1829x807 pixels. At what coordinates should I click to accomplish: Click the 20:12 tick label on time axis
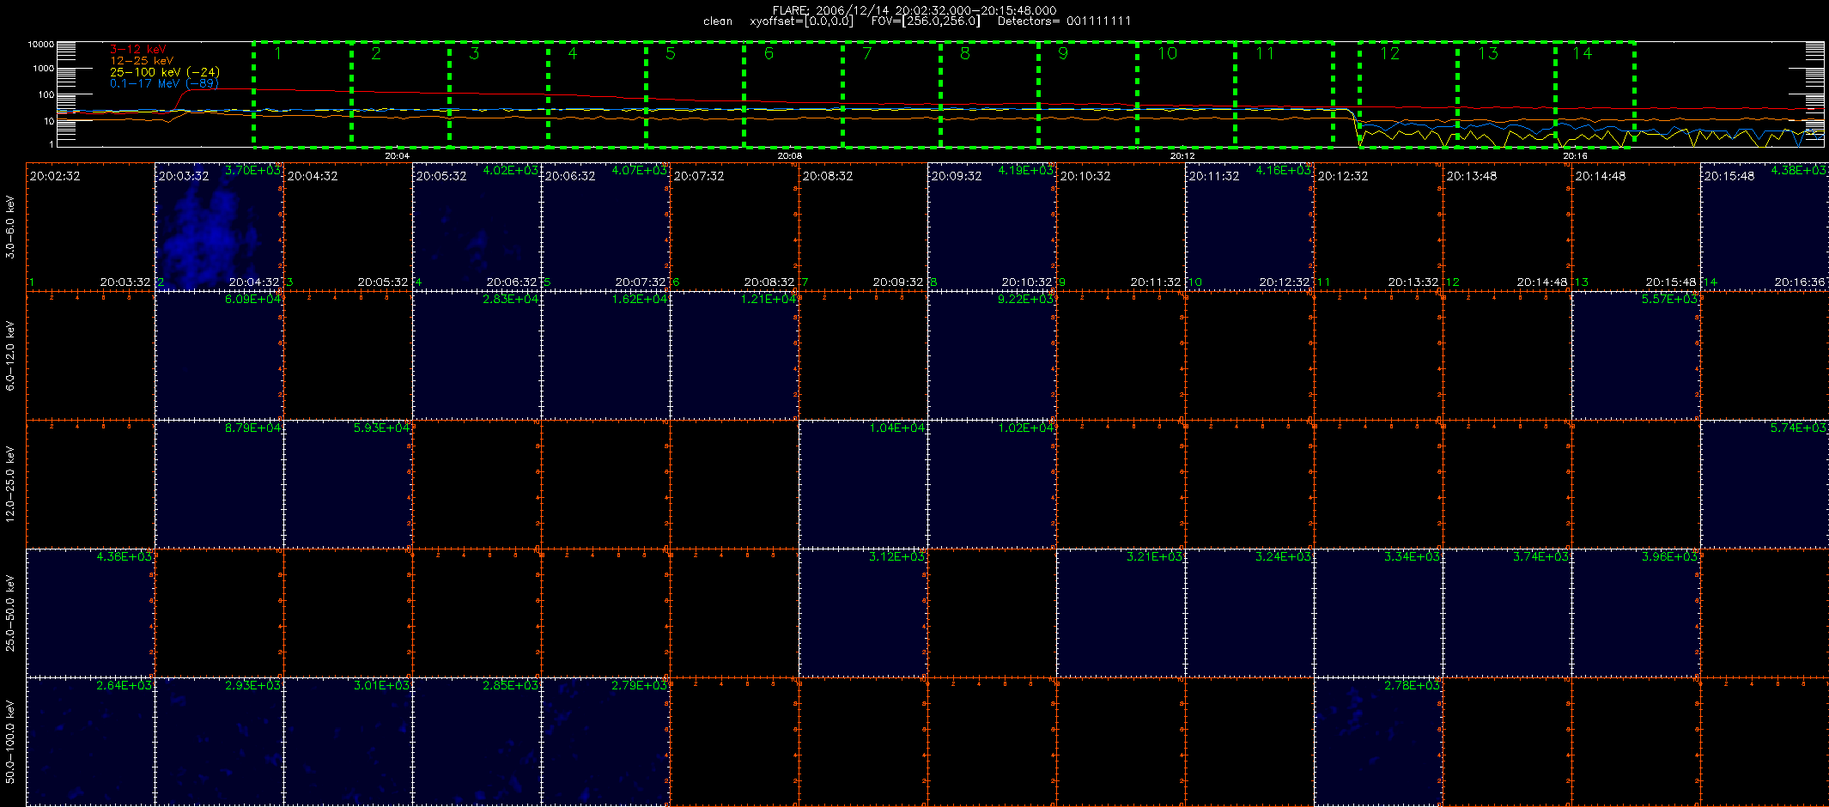[1182, 156]
